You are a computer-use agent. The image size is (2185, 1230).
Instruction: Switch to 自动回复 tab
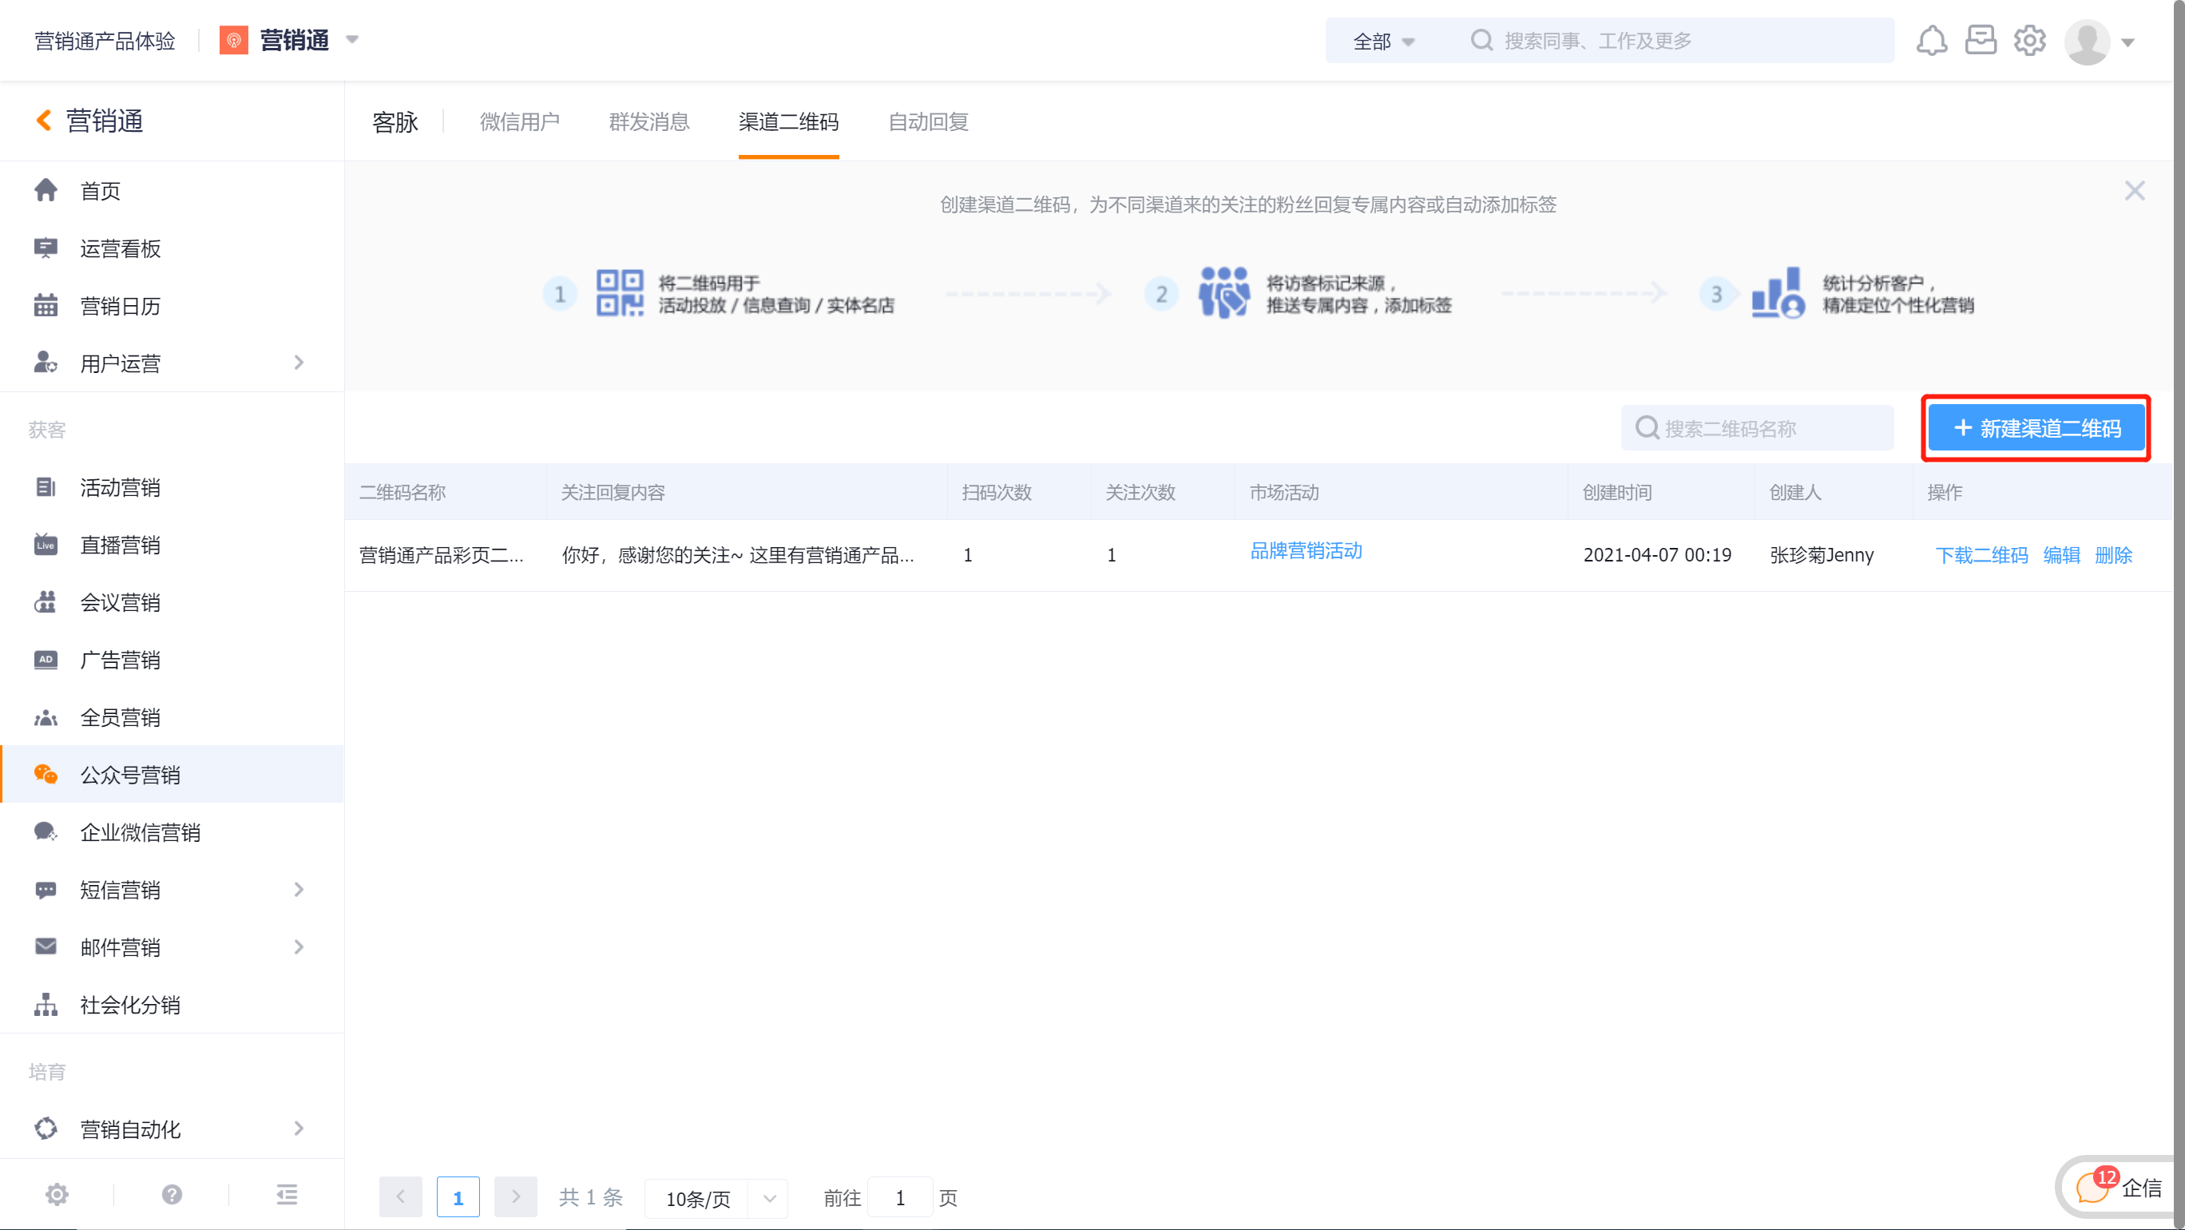tap(929, 122)
